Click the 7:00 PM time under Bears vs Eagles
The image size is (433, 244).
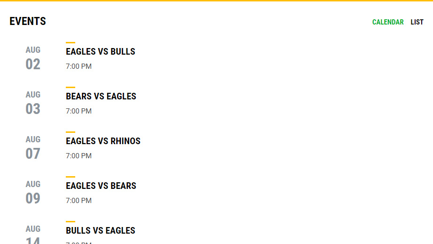pos(79,111)
